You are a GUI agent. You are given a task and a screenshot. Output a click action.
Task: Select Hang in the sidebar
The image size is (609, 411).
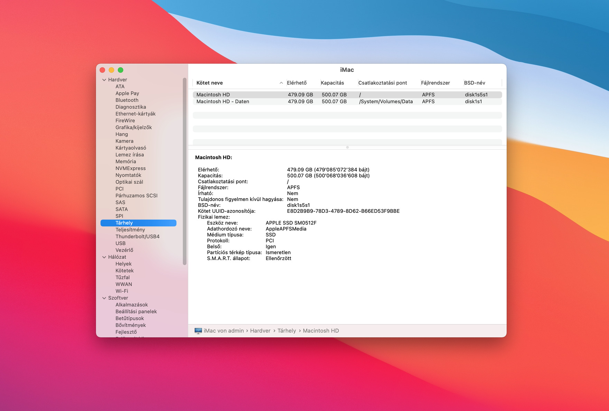tap(122, 134)
